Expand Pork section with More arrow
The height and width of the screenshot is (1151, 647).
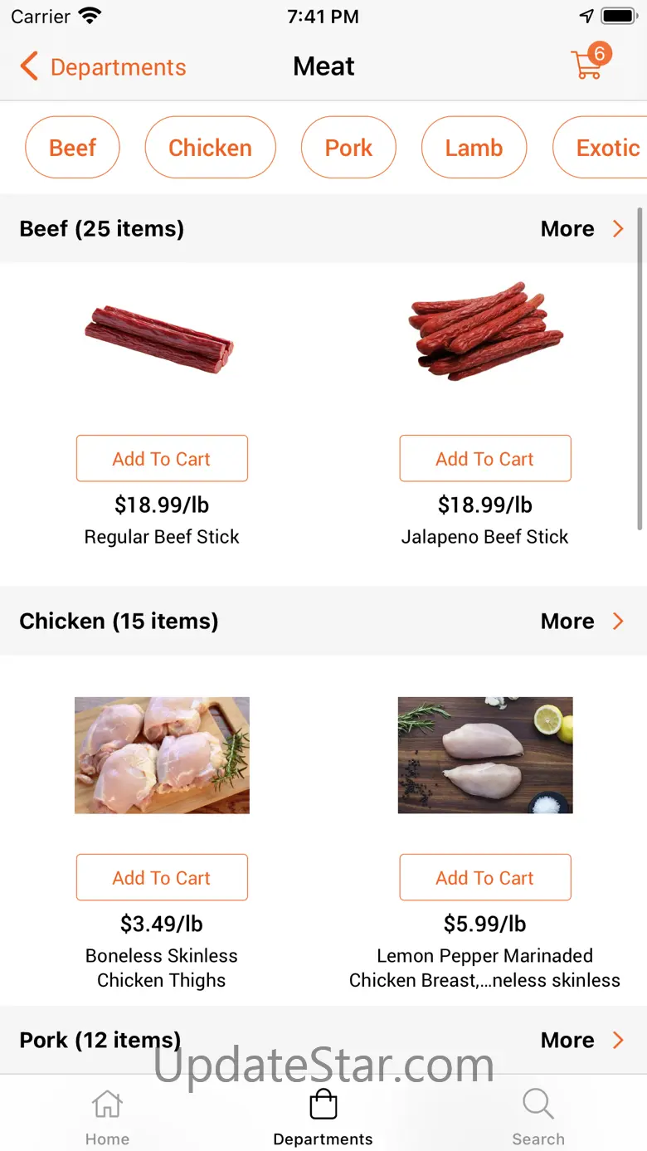pos(617,1041)
